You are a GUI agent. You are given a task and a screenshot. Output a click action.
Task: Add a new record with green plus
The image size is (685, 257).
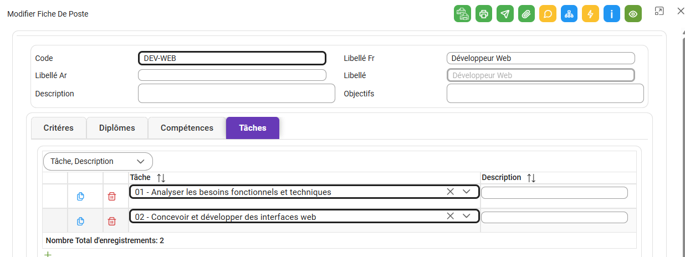tap(48, 254)
